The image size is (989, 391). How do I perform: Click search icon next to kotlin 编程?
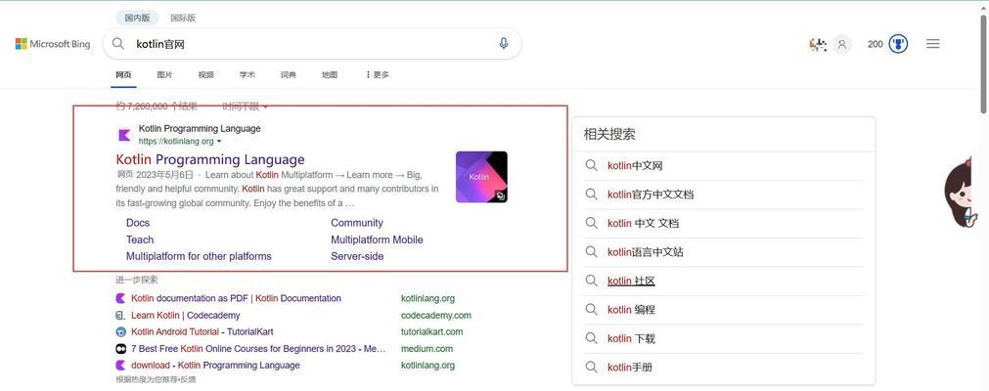(x=591, y=309)
